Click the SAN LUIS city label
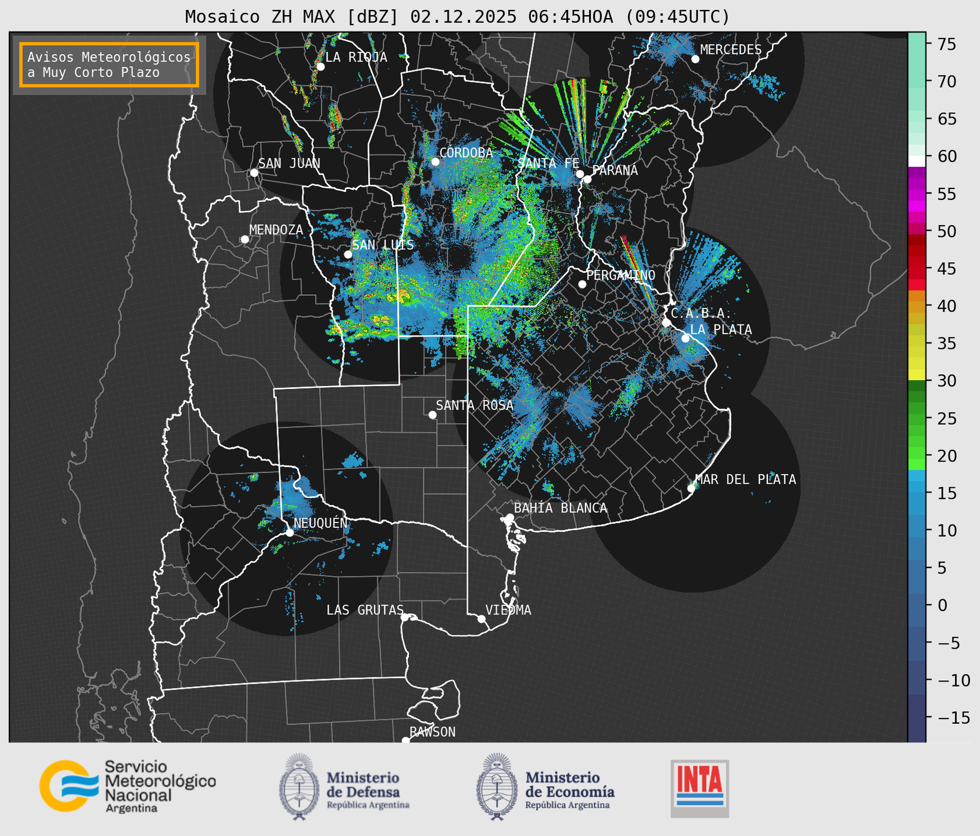This screenshot has height=836, width=980. pyautogui.click(x=383, y=245)
